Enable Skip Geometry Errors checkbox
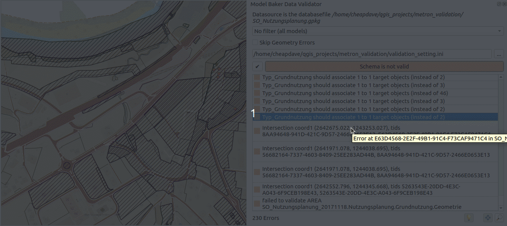The image size is (507, 226). [255, 43]
